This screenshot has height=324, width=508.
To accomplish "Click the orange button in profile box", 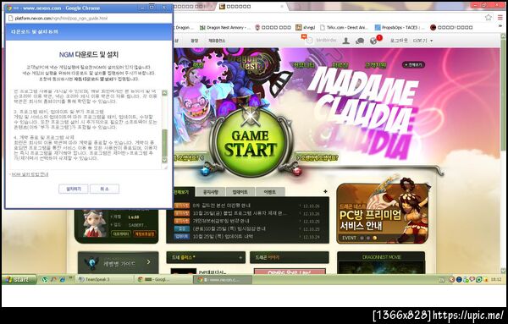I will pos(145,233).
